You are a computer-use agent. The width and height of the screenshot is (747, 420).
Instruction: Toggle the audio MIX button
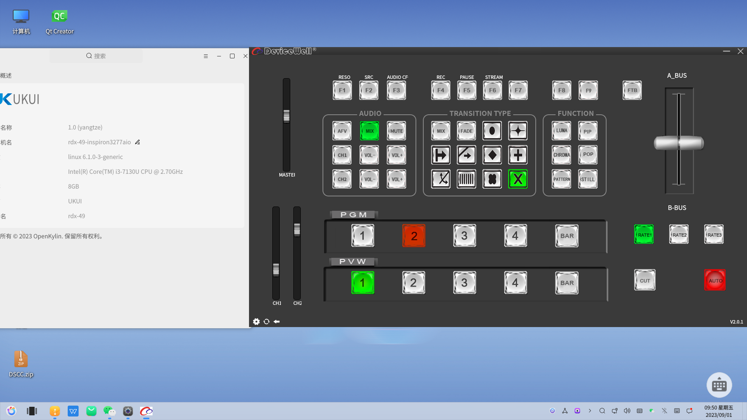pos(369,131)
